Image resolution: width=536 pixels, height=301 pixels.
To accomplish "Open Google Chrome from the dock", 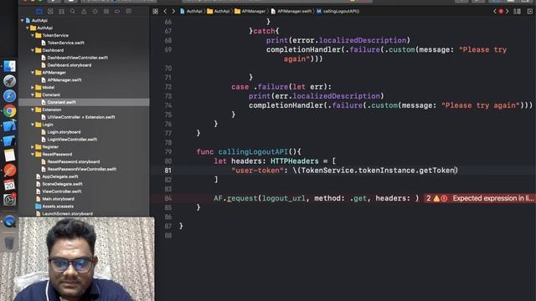I will point(9,111).
